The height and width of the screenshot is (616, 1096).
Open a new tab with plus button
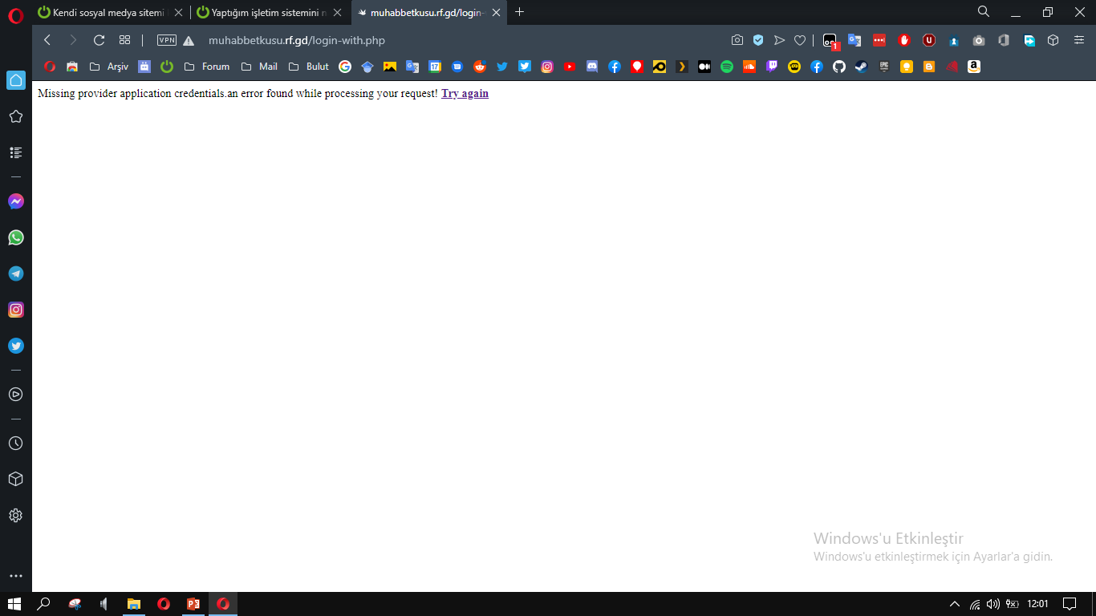[x=520, y=12]
